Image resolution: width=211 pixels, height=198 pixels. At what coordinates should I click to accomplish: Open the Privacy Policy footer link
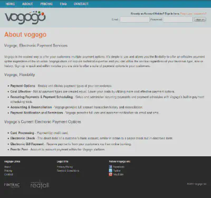tap(65, 167)
